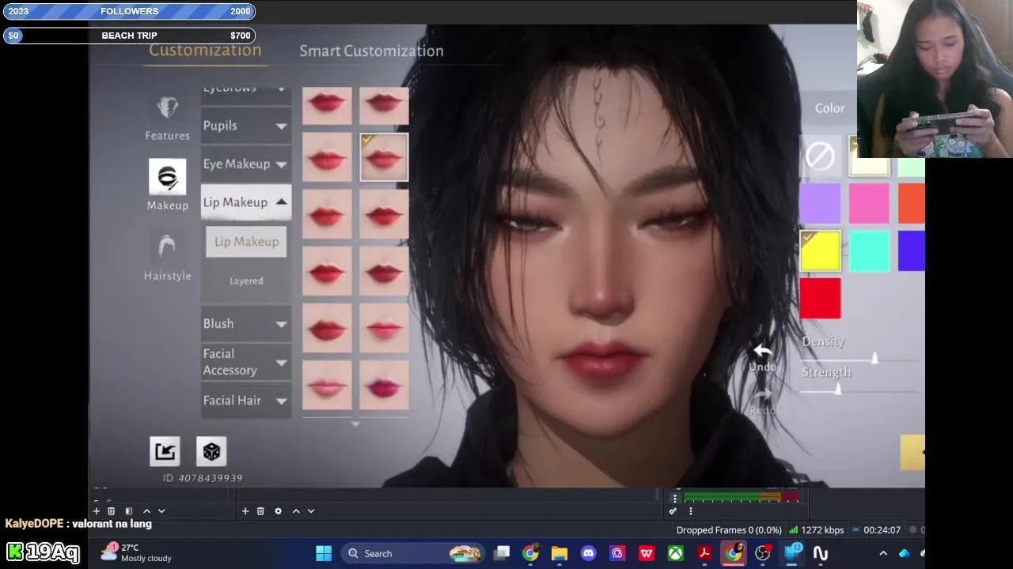This screenshot has height=569, width=1013.
Task: Click the import preset icon above the ID
Action: (x=165, y=451)
